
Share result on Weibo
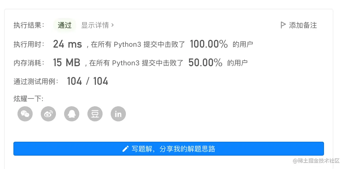pos(48,114)
